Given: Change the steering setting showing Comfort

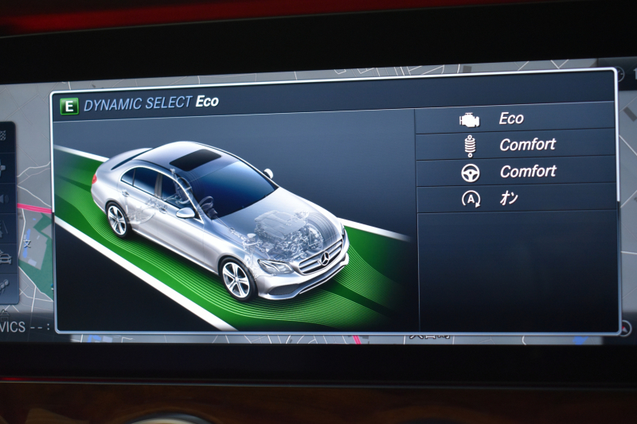Looking at the screenshot, I should tap(527, 172).
